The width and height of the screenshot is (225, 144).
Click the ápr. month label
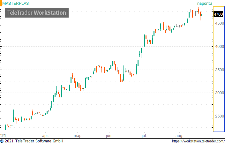pyautogui.click(x=46, y=136)
